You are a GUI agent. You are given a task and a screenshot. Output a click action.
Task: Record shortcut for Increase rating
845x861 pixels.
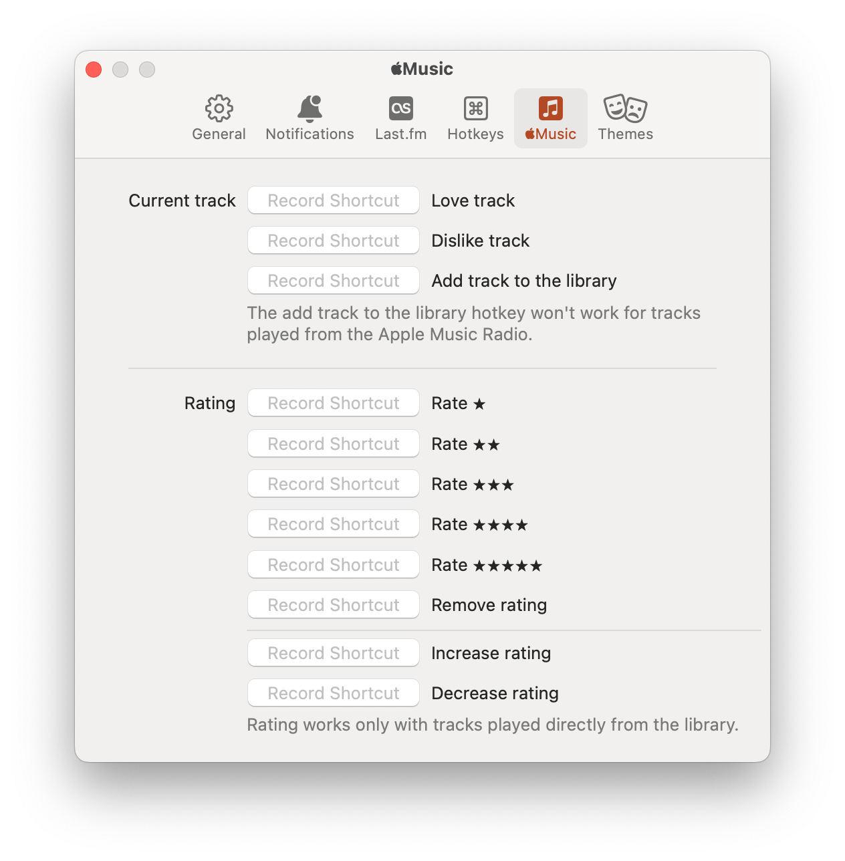(x=334, y=653)
